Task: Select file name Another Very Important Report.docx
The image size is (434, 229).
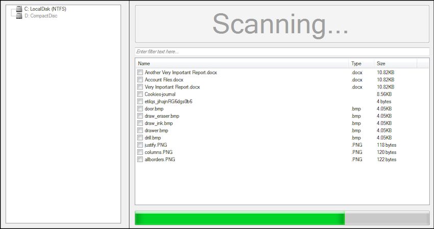Action: click(x=181, y=73)
